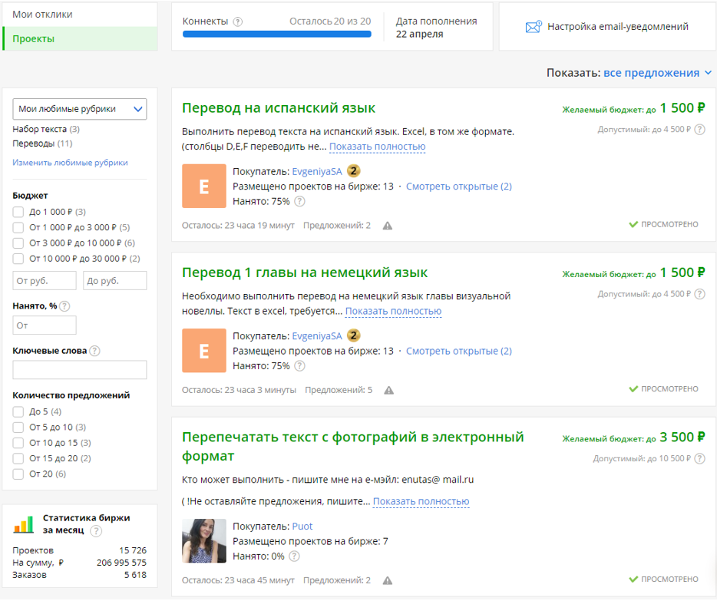Select the Проекты sidebar item
This screenshot has height=601, width=717.
[x=81, y=39]
